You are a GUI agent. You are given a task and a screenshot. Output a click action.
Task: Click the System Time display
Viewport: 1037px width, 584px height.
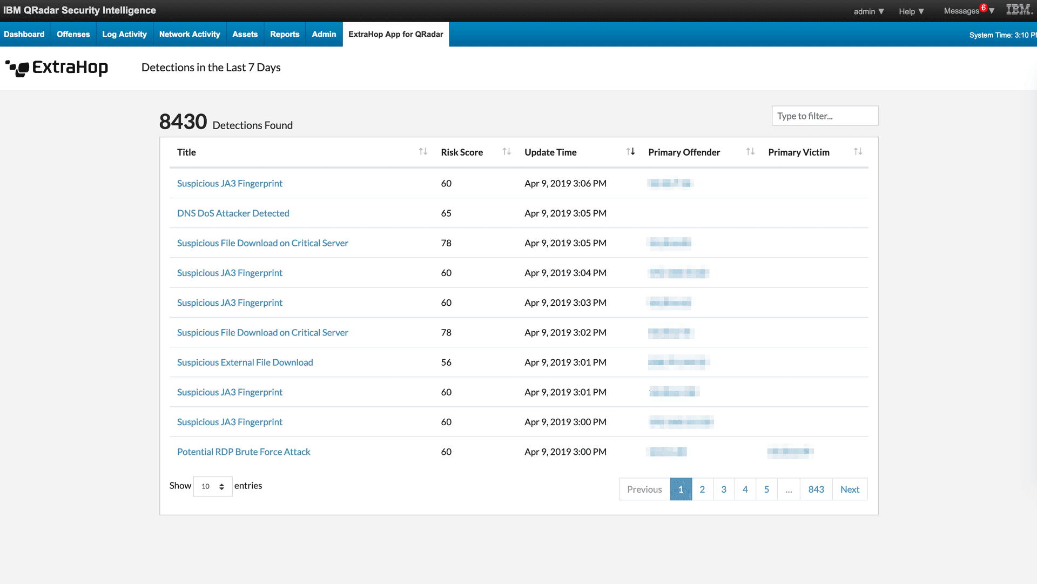[x=1002, y=35]
